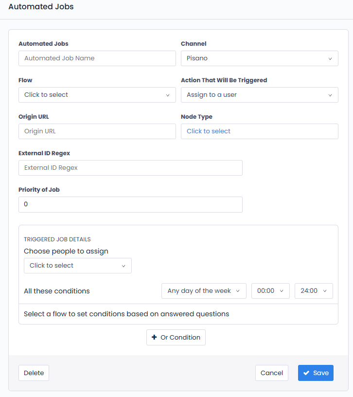
Task: Open the Channel dropdown showing Pisano
Action: tap(259, 58)
